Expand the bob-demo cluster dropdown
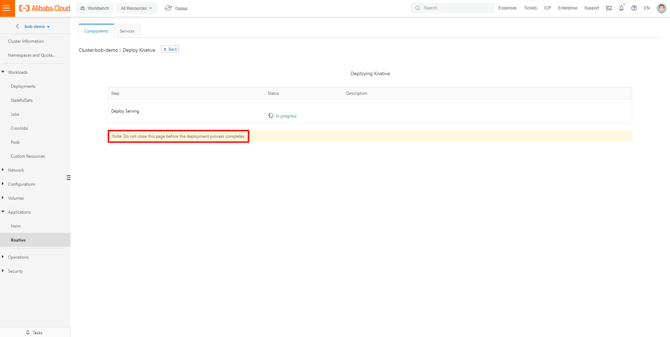Screen dimensions: 670x337 (x=37, y=27)
